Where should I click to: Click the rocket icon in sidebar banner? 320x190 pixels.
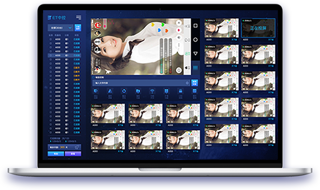click(x=77, y=147)
